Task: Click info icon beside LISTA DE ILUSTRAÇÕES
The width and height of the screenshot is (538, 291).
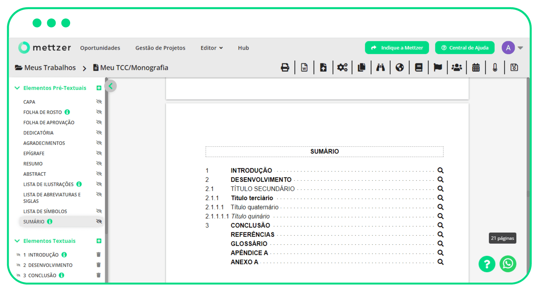Action: pos(79,184)
